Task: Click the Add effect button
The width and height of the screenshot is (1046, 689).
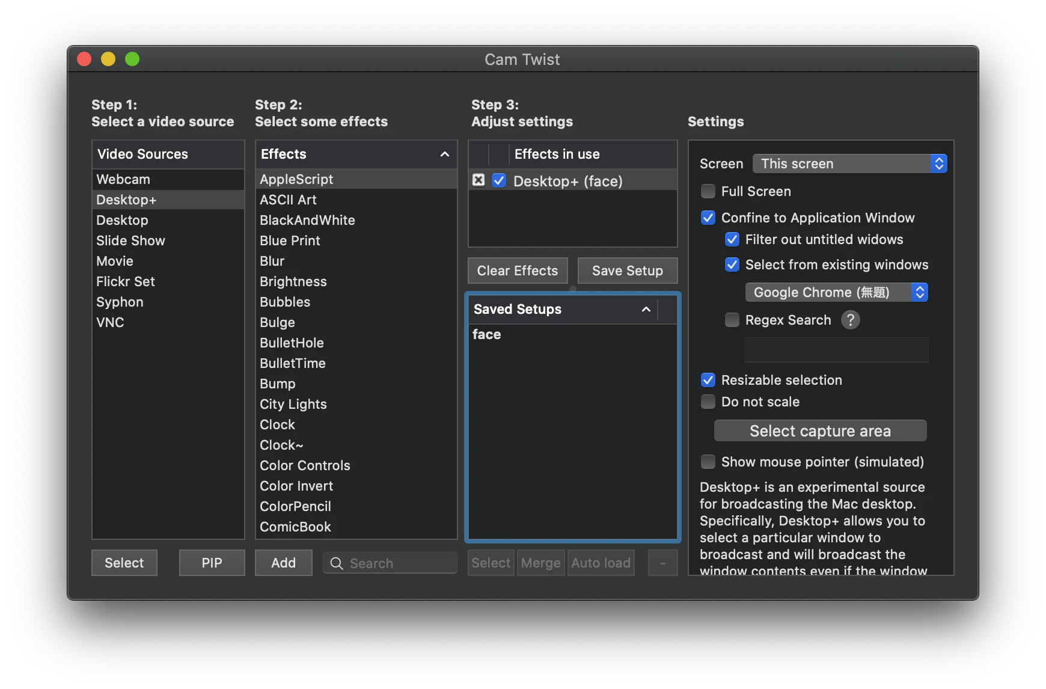Action: 284,563
